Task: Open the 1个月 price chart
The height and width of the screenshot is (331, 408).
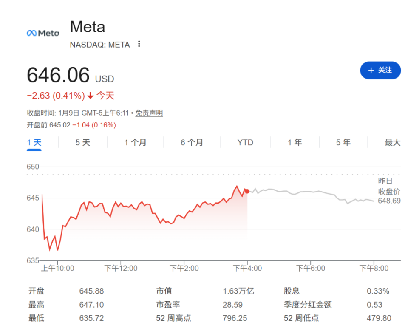Action: 135,143
